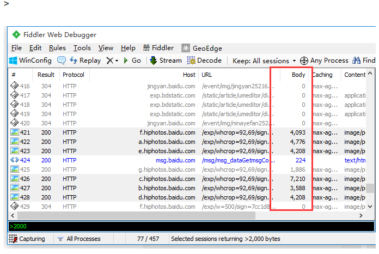Viewport: 379px width, 254px height.
Task: Click the horizontal scroll left arrow
Action: pos(13,215)
